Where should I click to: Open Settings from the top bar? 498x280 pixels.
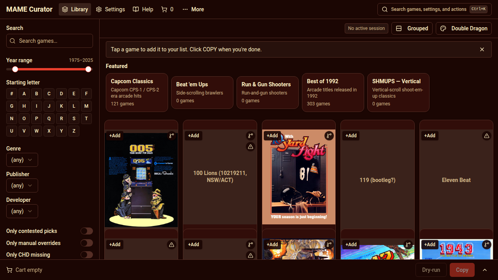tap(110, 9)
